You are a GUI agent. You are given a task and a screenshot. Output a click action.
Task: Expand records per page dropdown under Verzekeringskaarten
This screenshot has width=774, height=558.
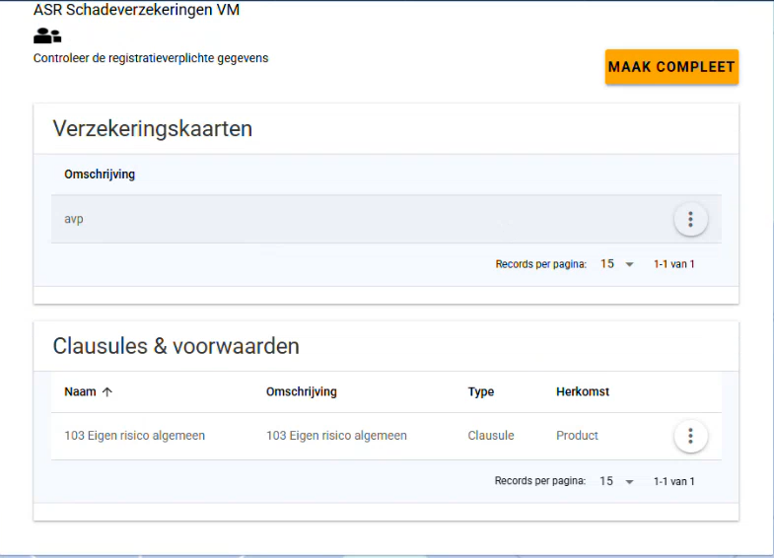point(617,264)
